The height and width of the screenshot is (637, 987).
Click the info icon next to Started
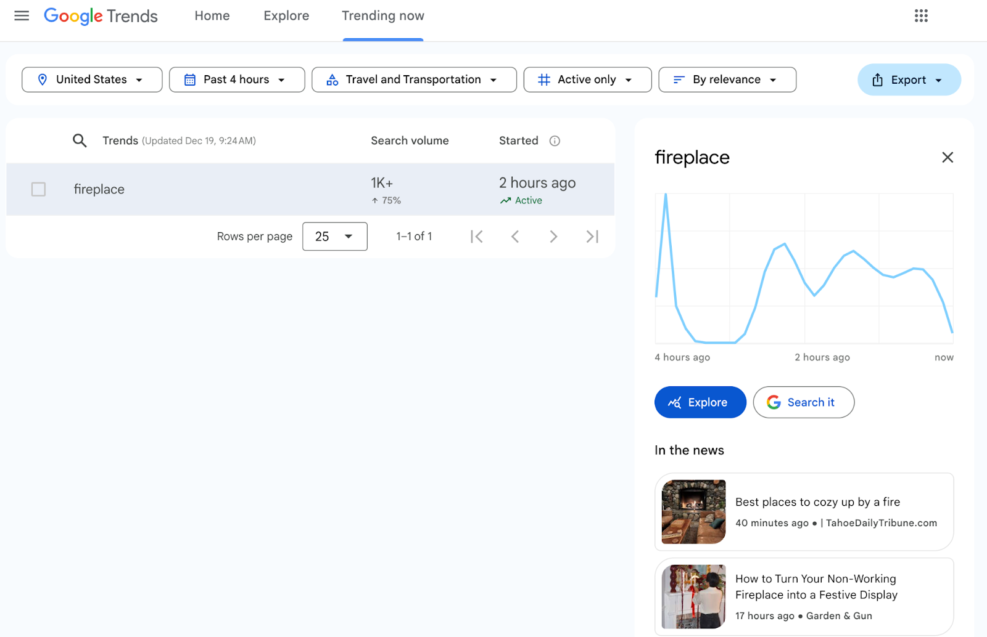coord(555,140)
